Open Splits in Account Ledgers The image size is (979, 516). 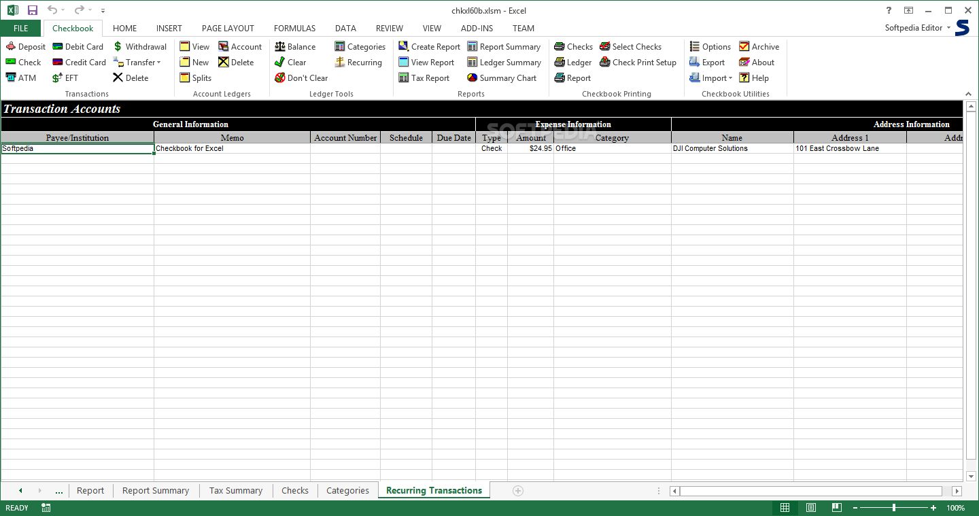(196, 78)
